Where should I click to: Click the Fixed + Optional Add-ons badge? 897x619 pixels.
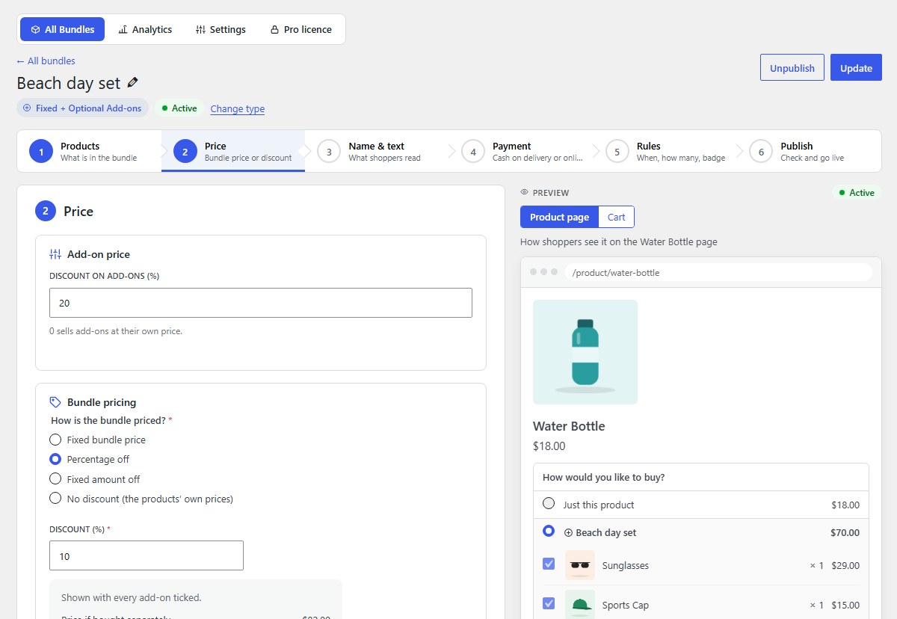(83, 108)
